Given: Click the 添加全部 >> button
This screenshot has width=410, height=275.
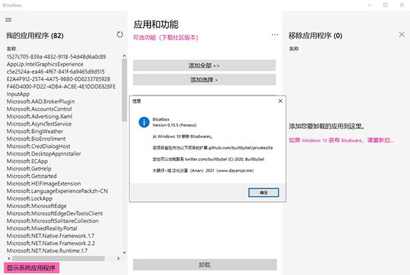Looking at the screenshot, I should tap(204, 66).
